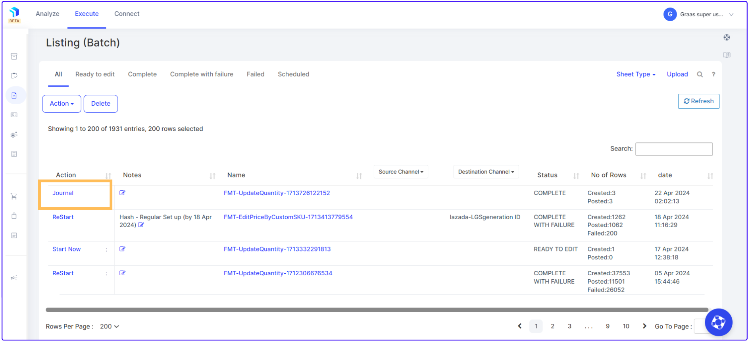The image size is (750, 342).
Task: Sort by Name column
Action: 359,176
